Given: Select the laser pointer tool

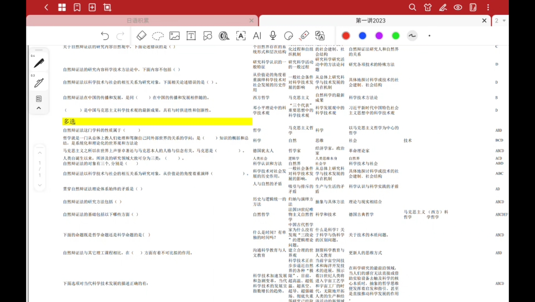Looking at the screenshot, I should [x=304, y=36].
